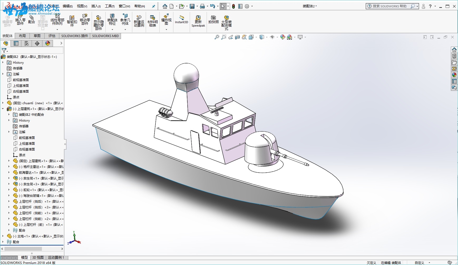The height and width of the screenshot is (265, 458).
Task: Click the Save icon in quick toolbar
Action: pyautogui.click(x=192, y=6)
